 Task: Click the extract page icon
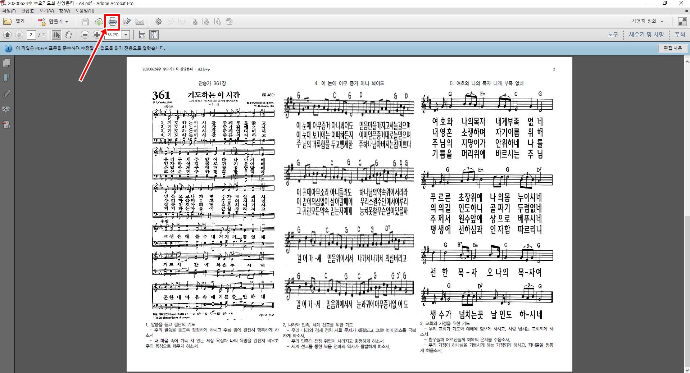[x=218, y=22]
